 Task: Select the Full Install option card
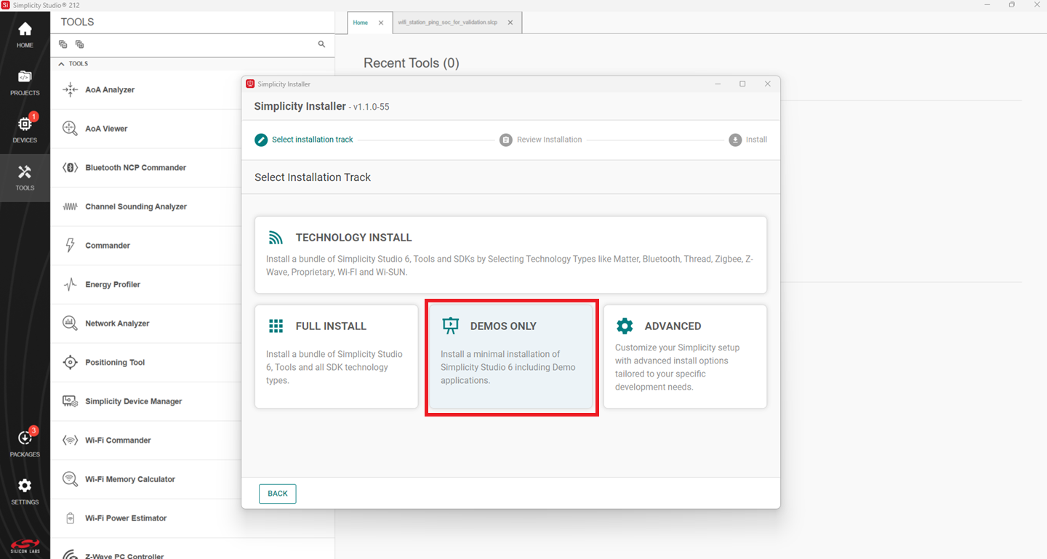[x=336, y=356]
